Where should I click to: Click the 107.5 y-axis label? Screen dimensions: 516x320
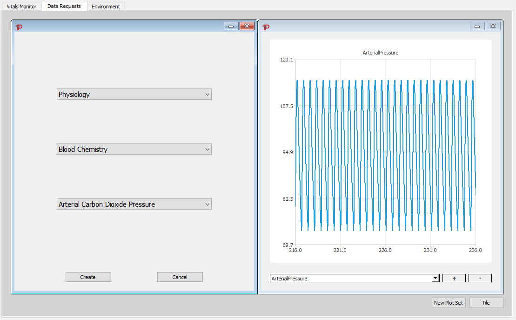[286, 106]
